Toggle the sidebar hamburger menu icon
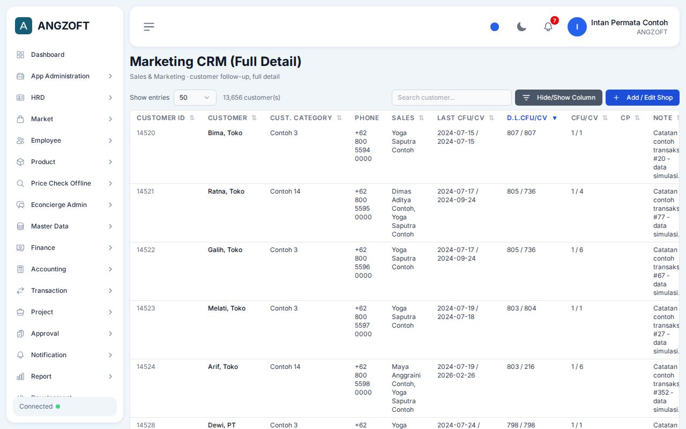The width and height of the screenshot is (686, 429). 149,27
